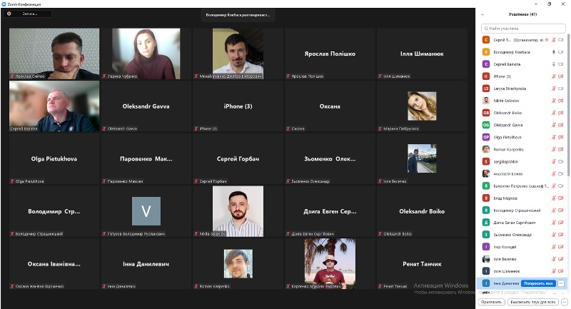Click the camera-off icon in Roman Karpenko list row
Viewport: 571px width, 309px height.
click(561, 150)
